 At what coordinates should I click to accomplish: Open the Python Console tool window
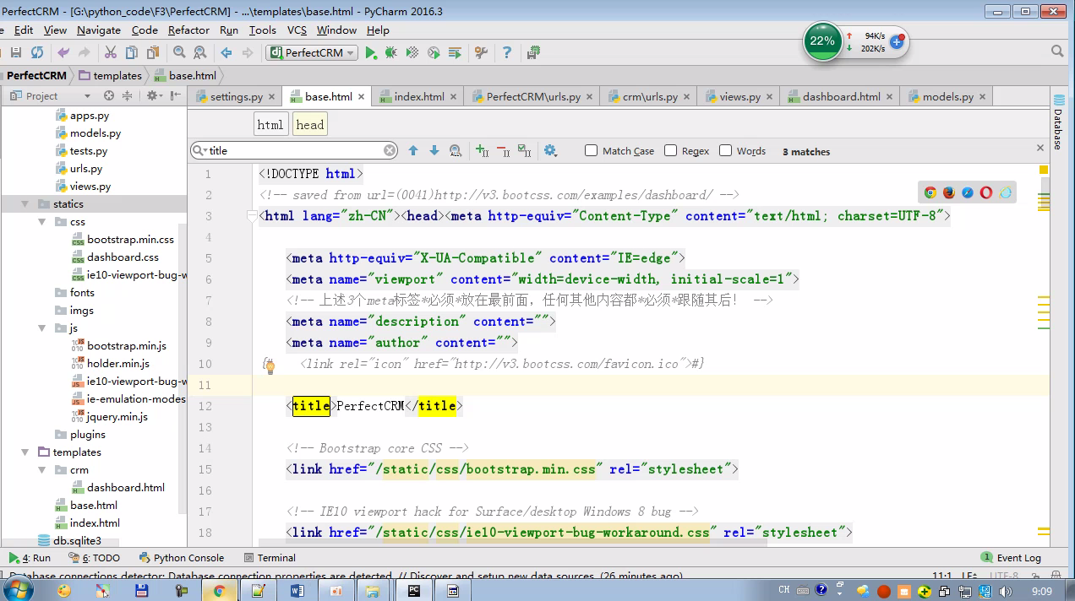[x=182, y=558]
